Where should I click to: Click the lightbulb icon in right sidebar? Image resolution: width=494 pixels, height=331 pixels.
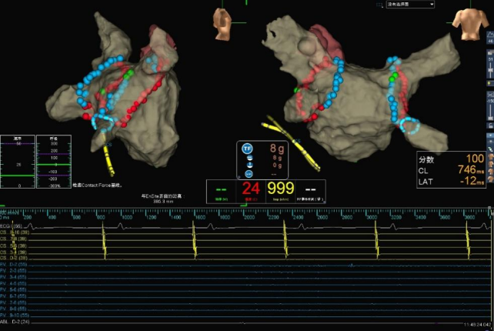point(490,83)
